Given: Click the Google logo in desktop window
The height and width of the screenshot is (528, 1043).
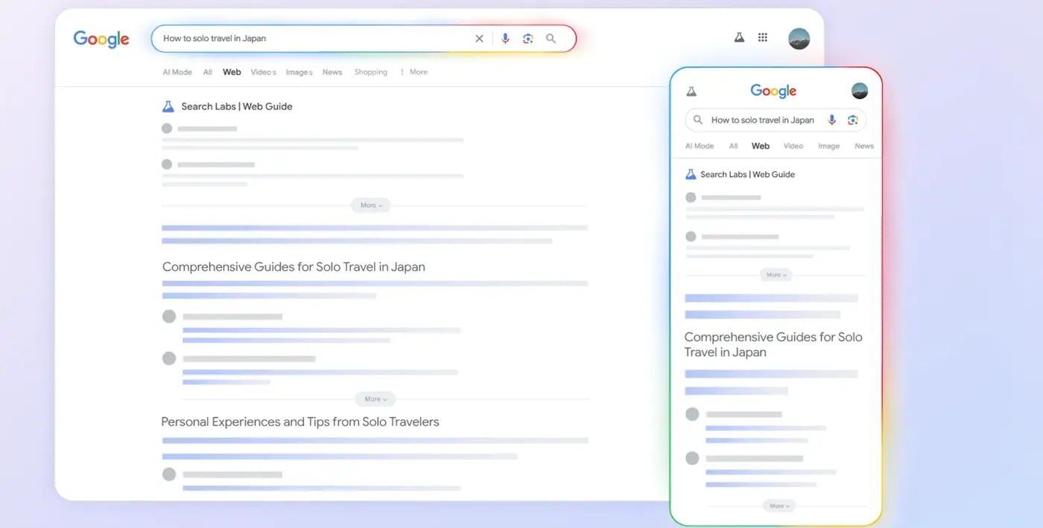Looking at the screenshot, I should (x=101, y=39).
